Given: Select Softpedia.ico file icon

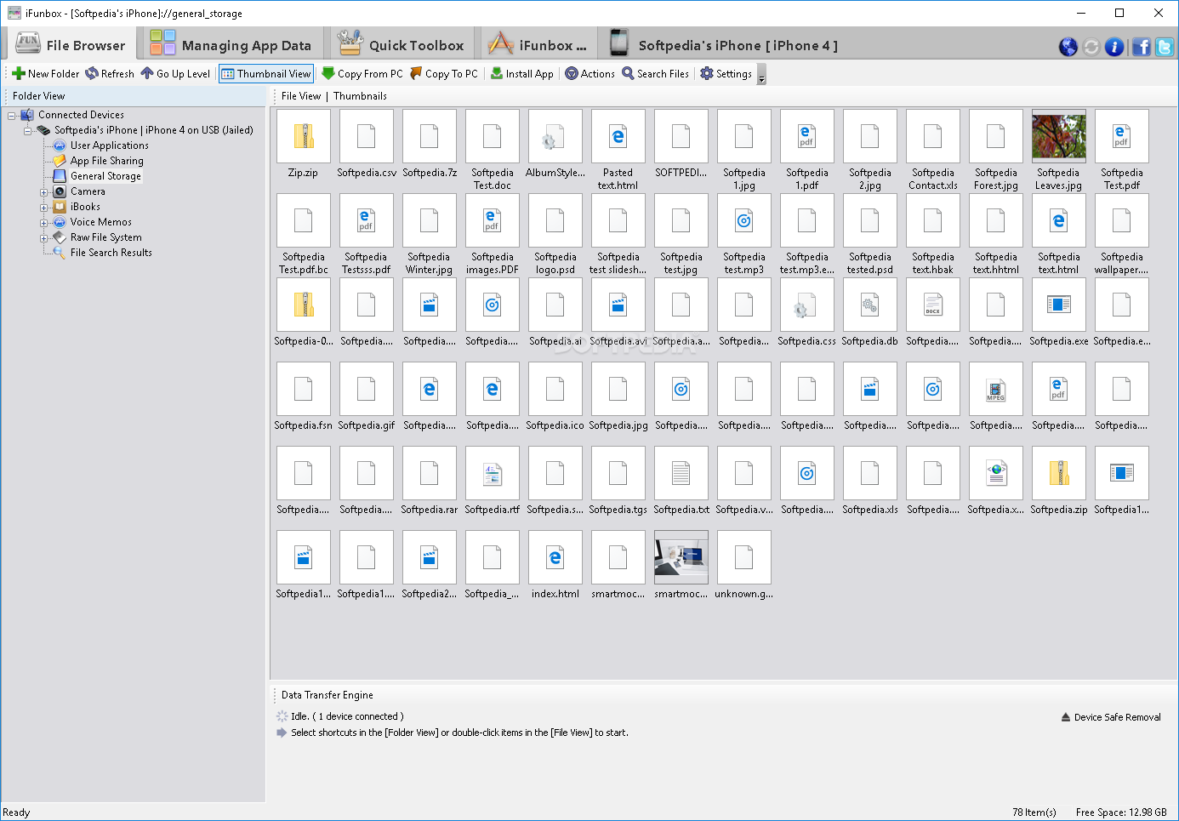Looking at the screenshot, I should tap(555, 389).
